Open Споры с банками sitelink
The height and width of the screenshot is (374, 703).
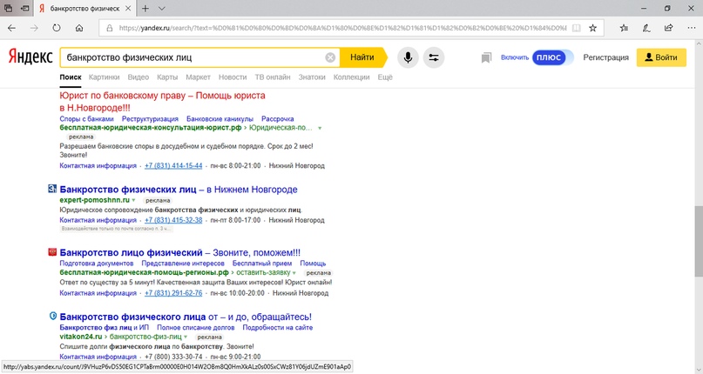[86, 118]
